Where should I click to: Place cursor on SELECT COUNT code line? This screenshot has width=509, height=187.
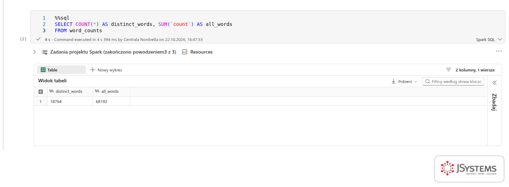click(143, 24)
